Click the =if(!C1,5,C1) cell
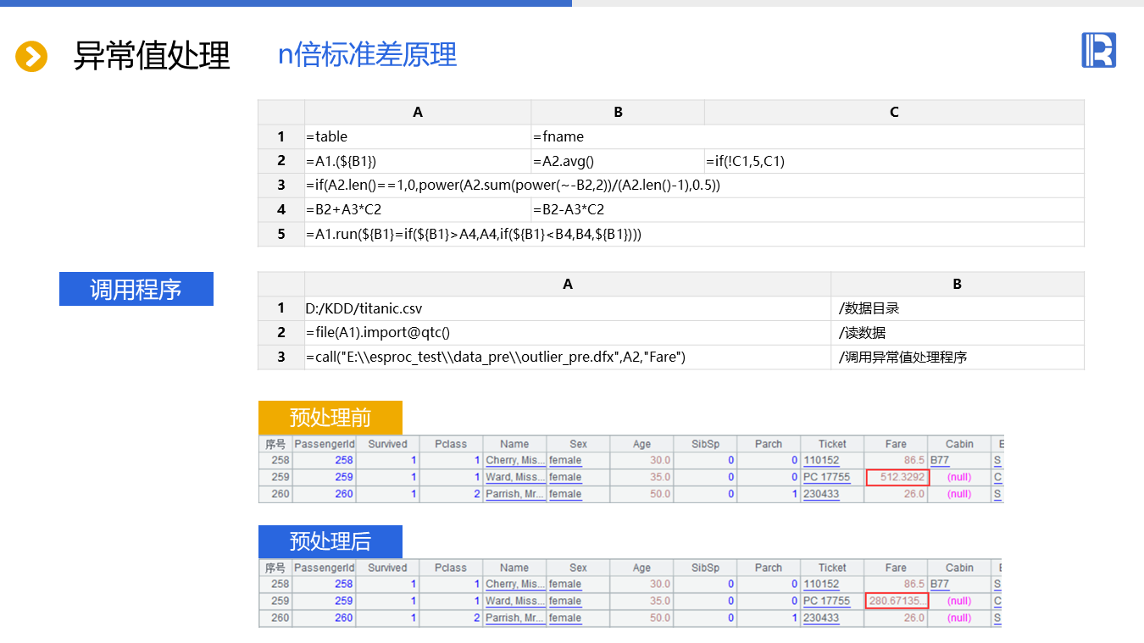 coord(893,161)
